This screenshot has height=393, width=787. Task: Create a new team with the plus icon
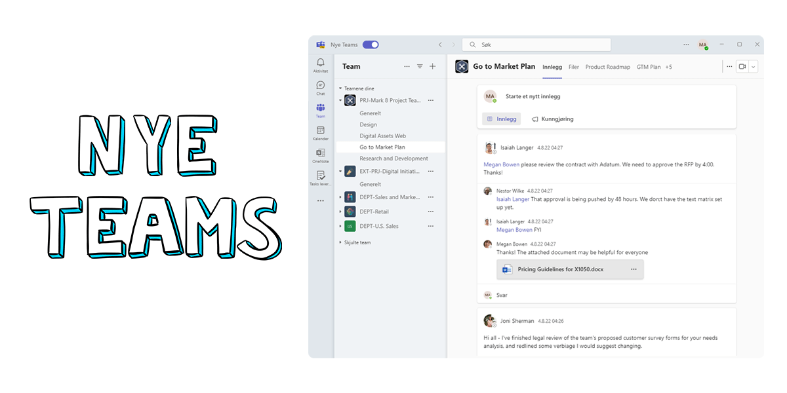point(432,66)
